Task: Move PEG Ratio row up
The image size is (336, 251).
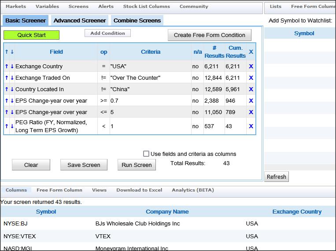Action: click(7, 126)
